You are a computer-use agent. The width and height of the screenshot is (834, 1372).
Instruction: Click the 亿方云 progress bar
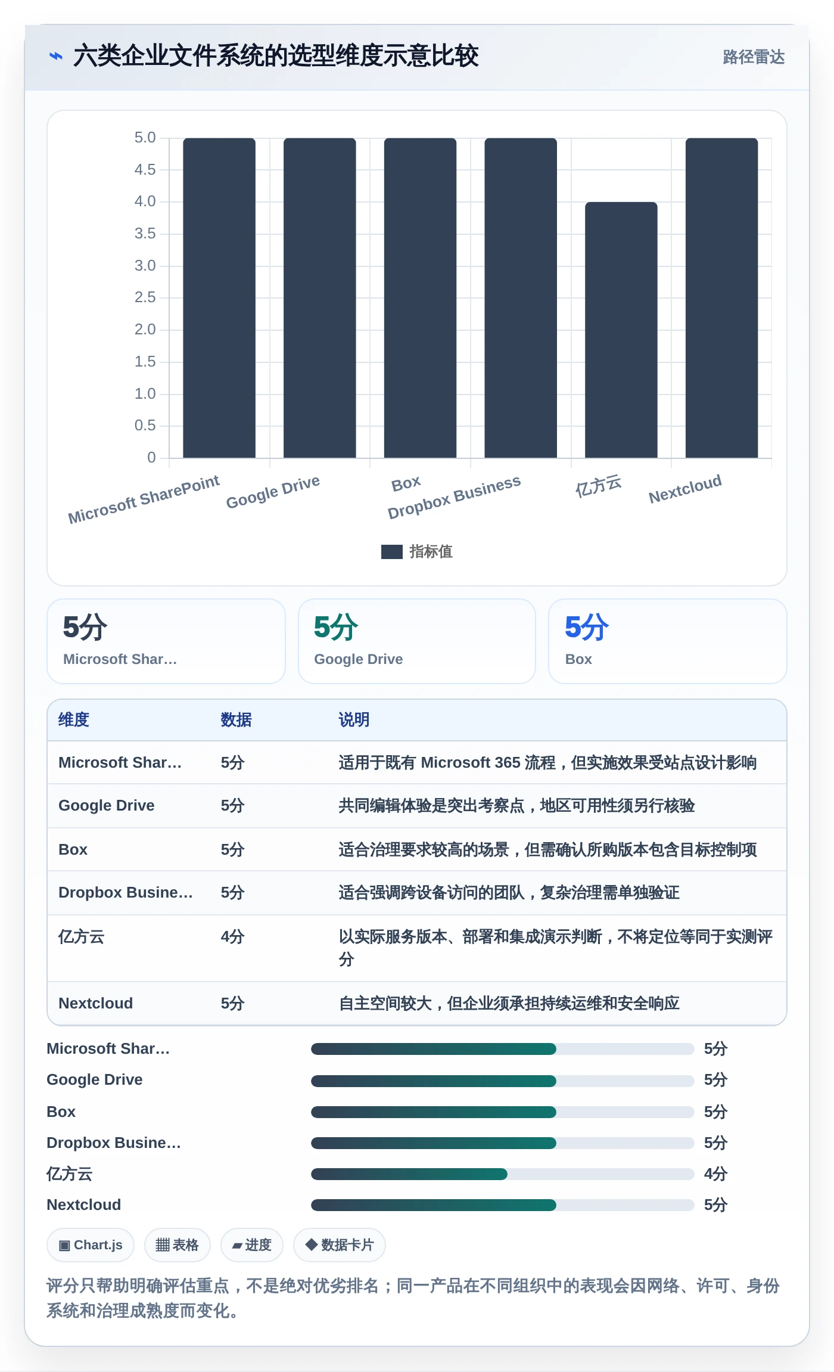[502, 1174]
